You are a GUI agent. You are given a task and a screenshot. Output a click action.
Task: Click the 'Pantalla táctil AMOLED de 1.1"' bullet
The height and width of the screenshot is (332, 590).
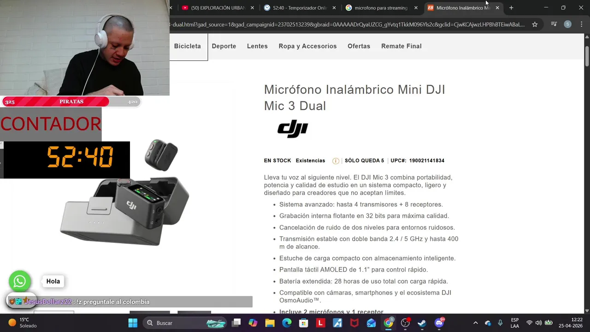coord(354,270)
